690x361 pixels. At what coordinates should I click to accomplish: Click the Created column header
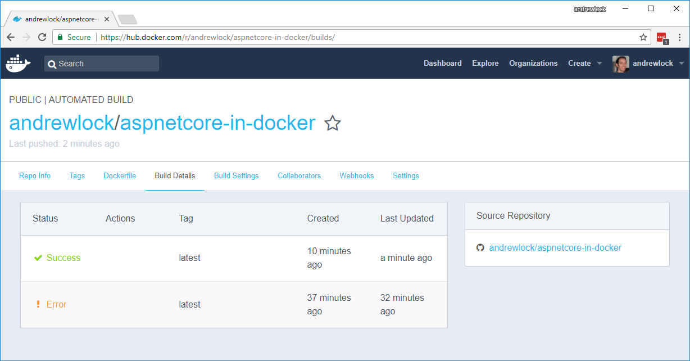point(323,218)
